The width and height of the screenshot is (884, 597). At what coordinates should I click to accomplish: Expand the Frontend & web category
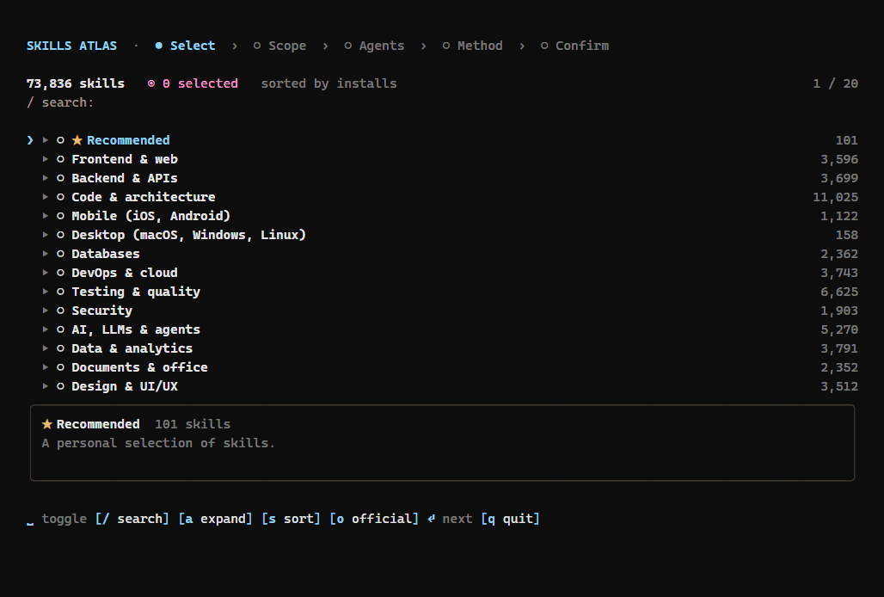[46, 159]
